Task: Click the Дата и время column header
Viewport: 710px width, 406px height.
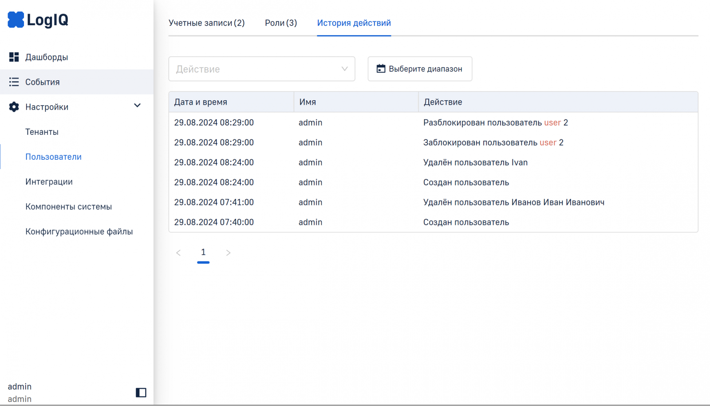Action: pos(201,102)
